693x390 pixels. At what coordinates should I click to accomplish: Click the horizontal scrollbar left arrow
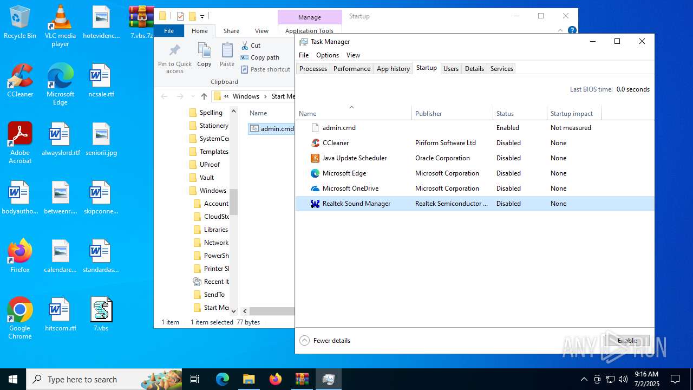point(245,311)
